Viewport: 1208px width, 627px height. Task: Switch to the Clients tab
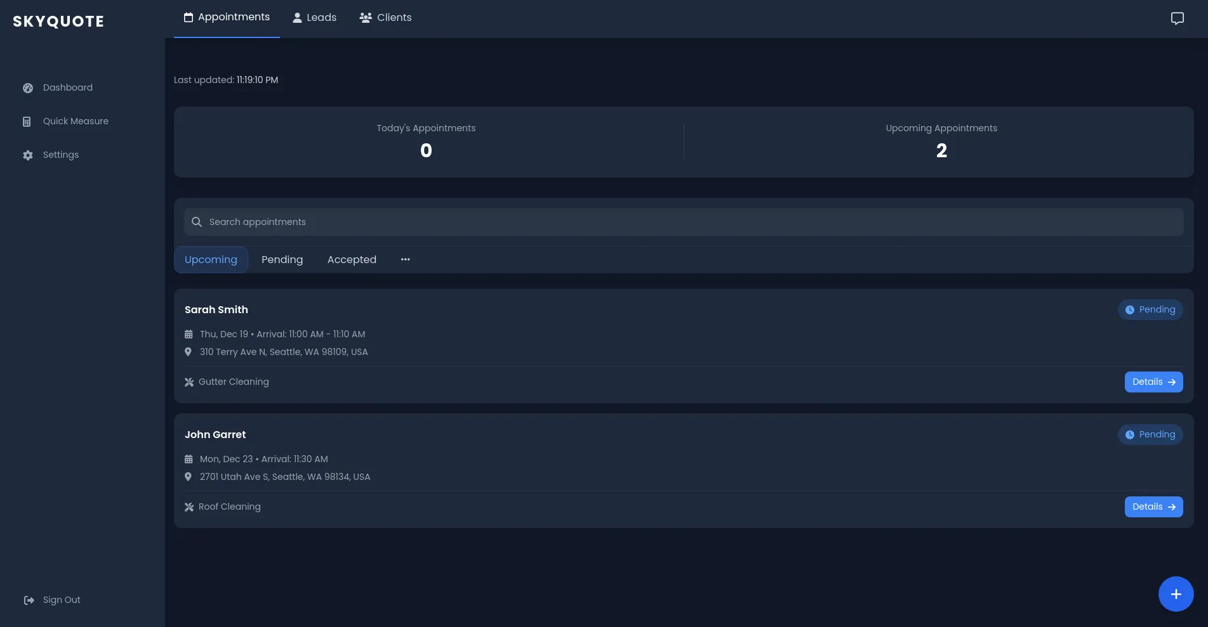click(385, 18)
